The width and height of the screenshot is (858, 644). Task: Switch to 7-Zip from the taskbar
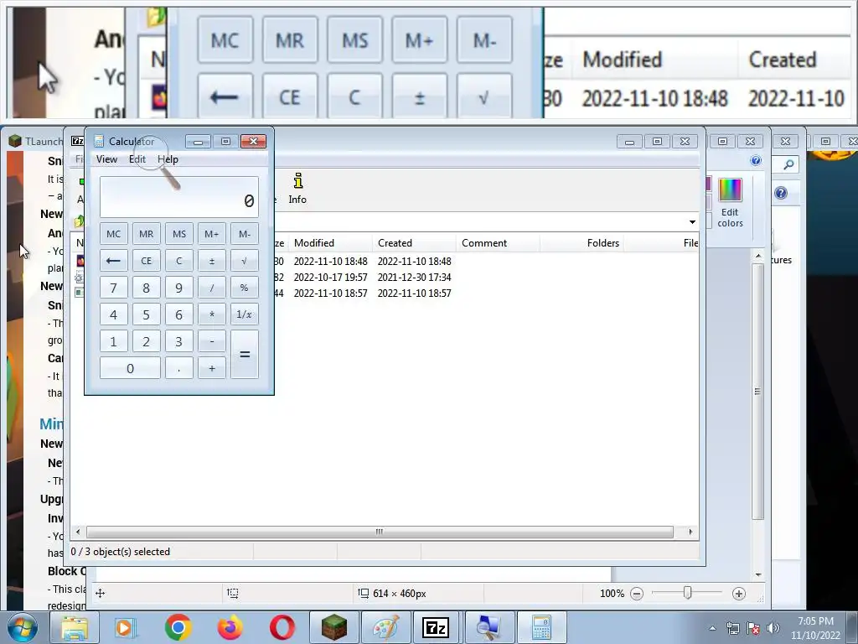(x=436, y=627)
